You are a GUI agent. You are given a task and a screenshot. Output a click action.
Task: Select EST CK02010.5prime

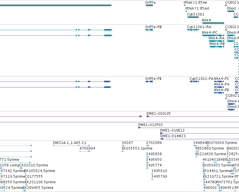click(x=21, y=168)
